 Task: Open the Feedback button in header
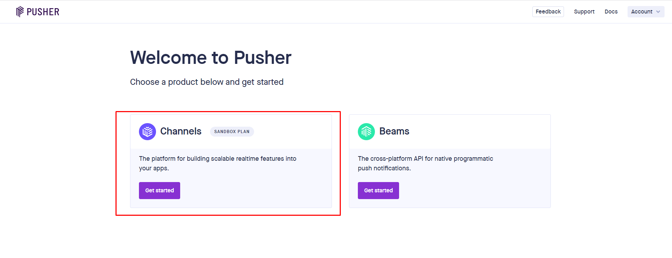548,12
